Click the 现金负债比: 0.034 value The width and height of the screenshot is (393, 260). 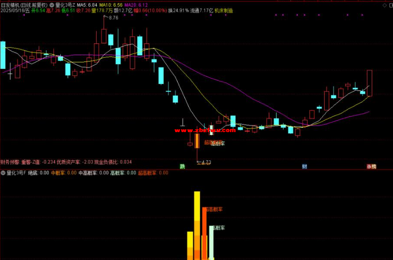[113, 162]
